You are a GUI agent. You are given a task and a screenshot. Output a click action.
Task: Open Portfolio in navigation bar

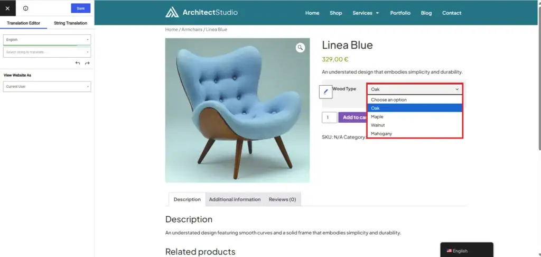400,13
